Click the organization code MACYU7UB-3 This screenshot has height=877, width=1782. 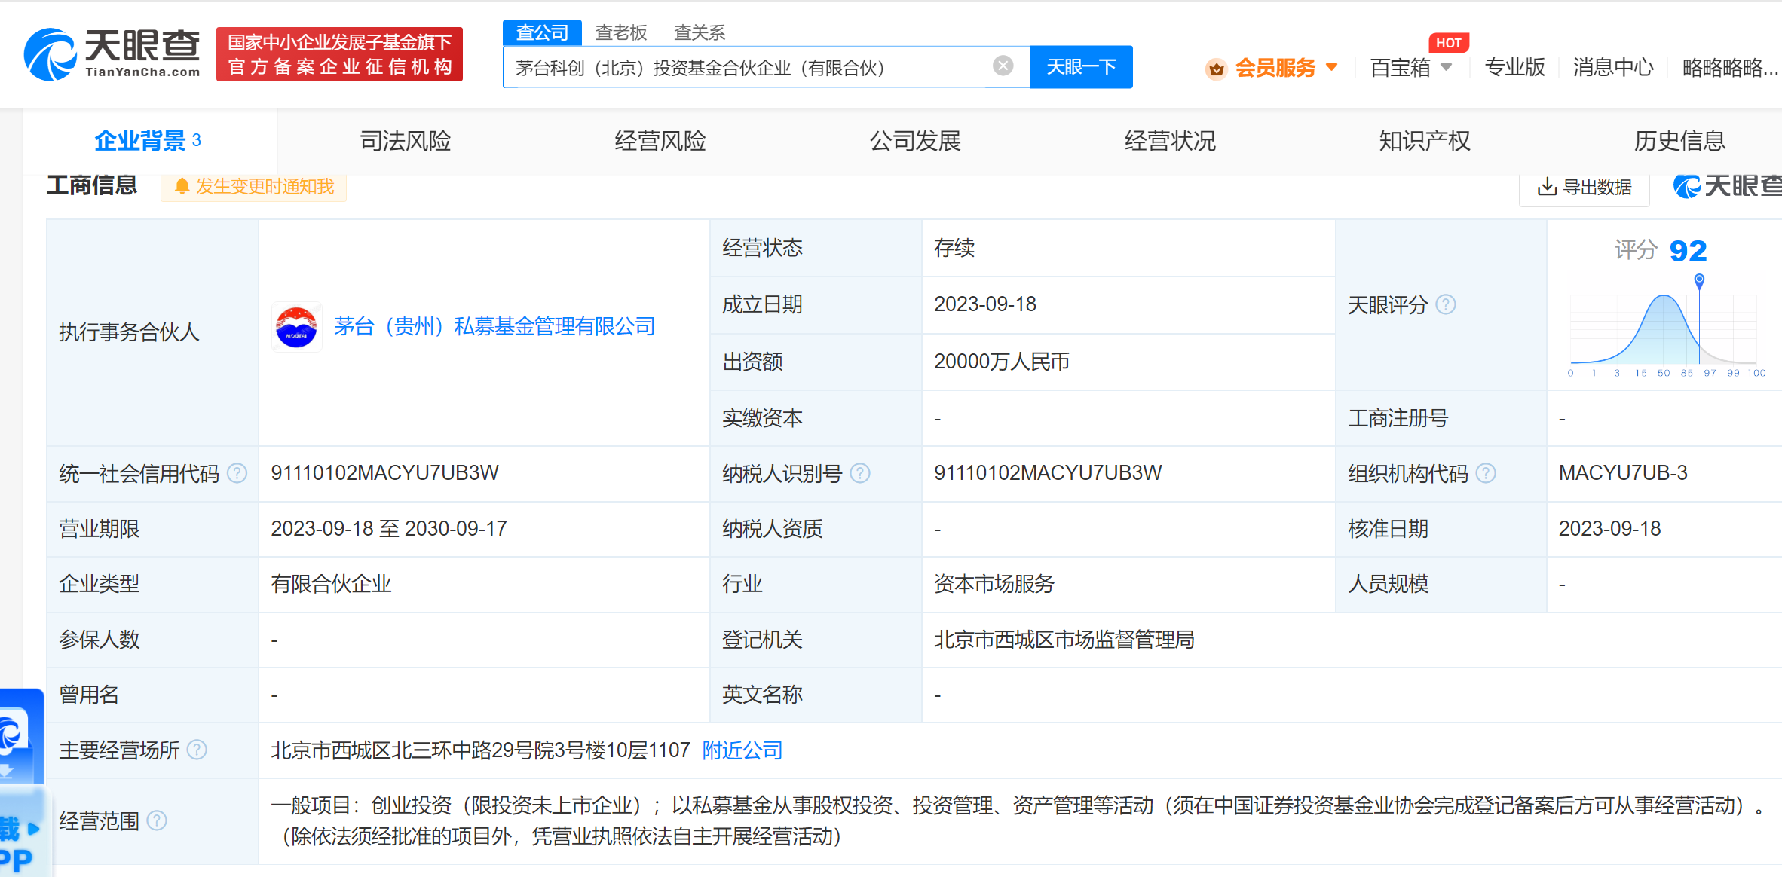pos(1623,473)
